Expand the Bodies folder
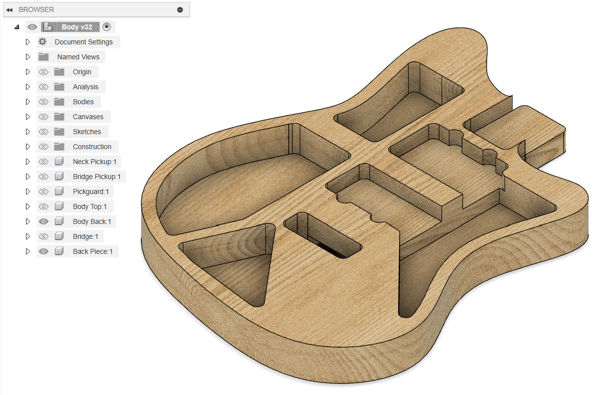This screenshot has width=602, height=395. point(28,102)
